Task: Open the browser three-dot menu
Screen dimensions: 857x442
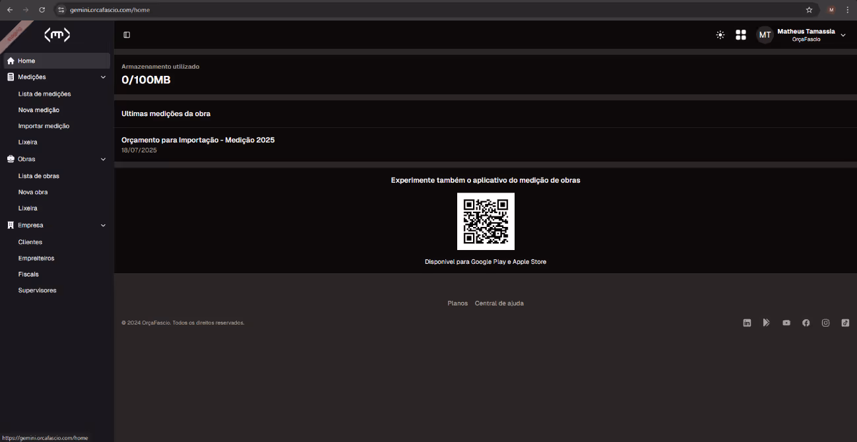Action: 847,10
